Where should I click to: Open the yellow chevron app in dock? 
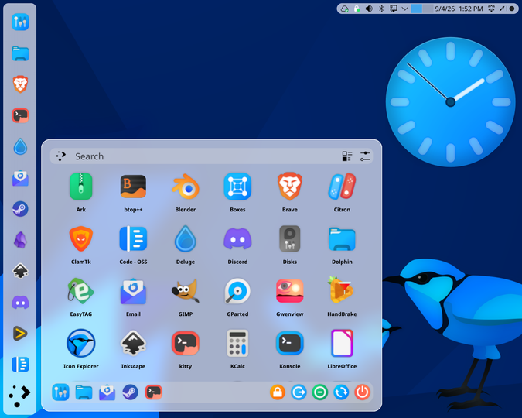point(20,334)
